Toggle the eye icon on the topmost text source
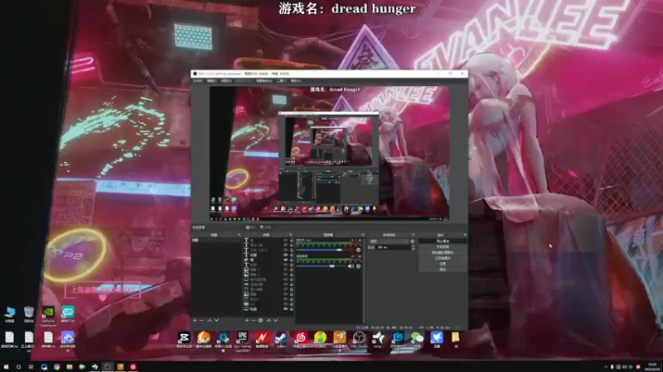Viewport: 663px width, 372px height. click(x=286, y=241)
